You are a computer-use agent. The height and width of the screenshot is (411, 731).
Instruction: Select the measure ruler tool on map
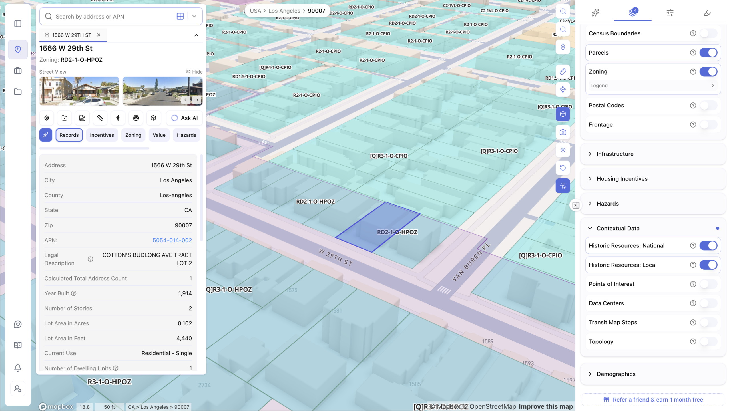[563, 72]
